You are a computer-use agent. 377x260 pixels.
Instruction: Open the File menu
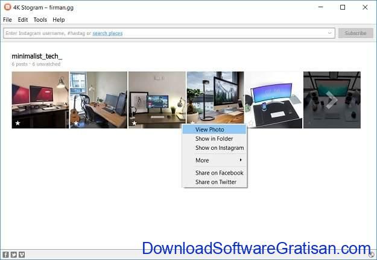pos(7,20)
